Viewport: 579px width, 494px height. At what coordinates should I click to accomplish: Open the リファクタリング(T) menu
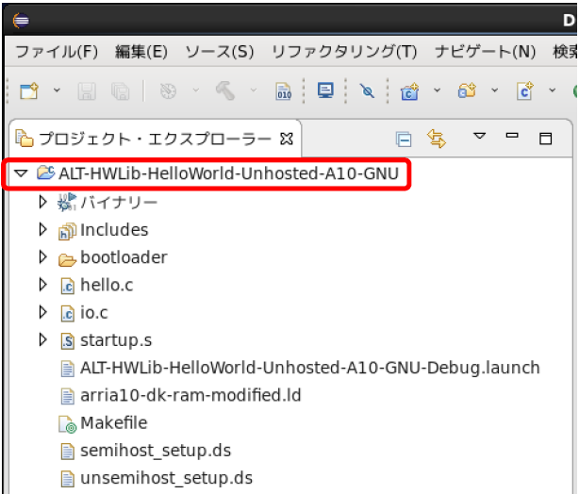pos(343,51)
